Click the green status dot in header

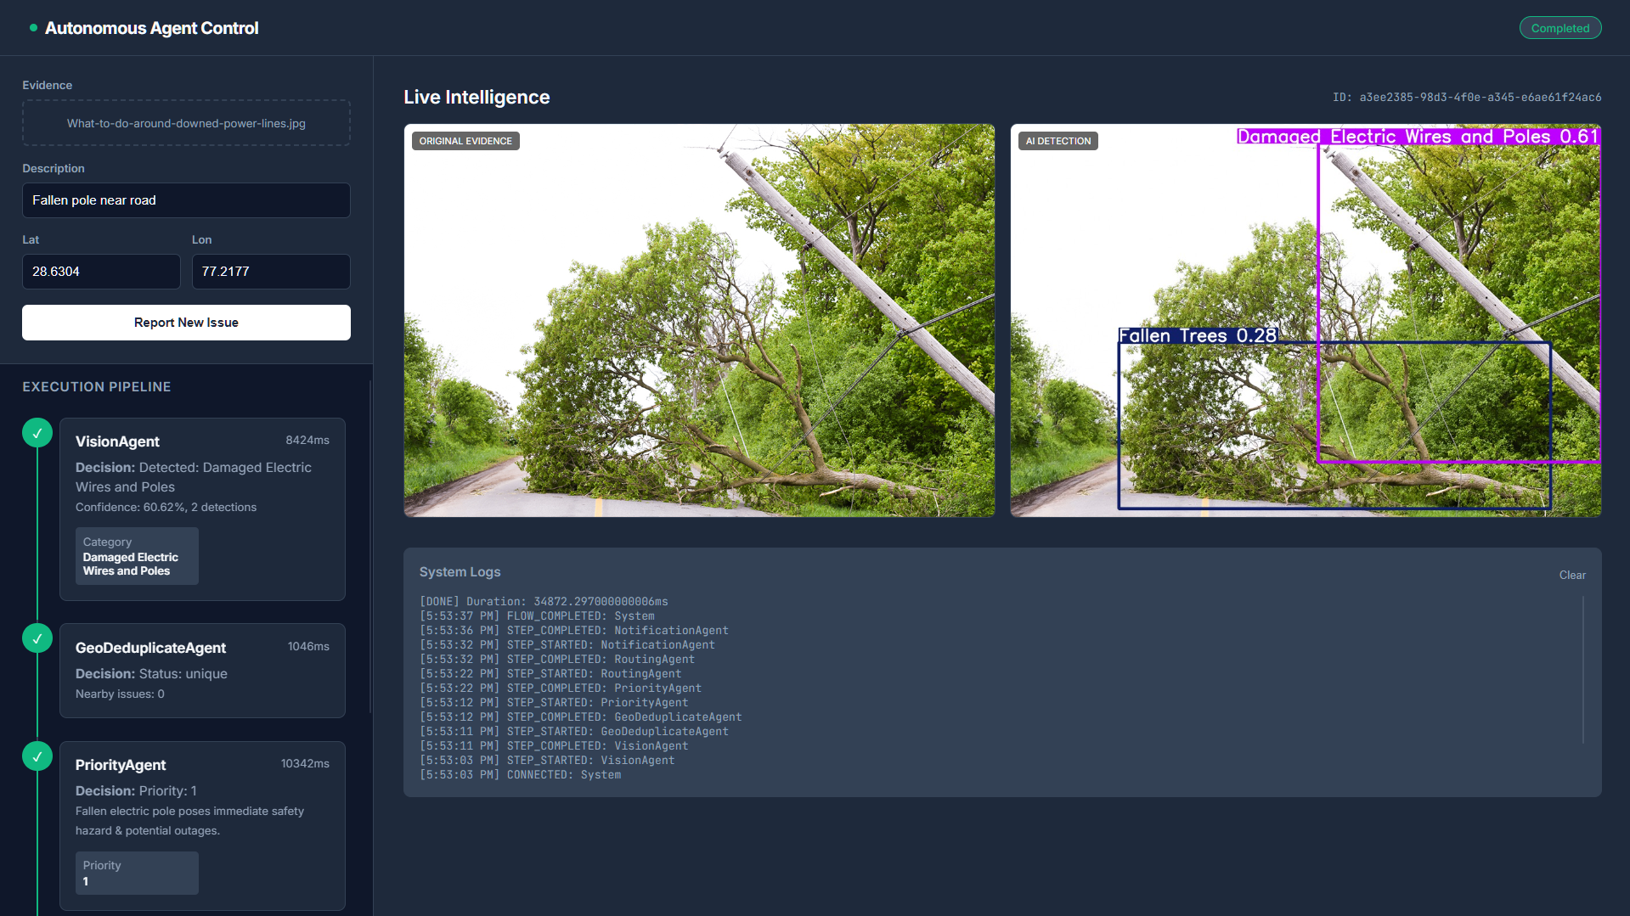[31, 27]
